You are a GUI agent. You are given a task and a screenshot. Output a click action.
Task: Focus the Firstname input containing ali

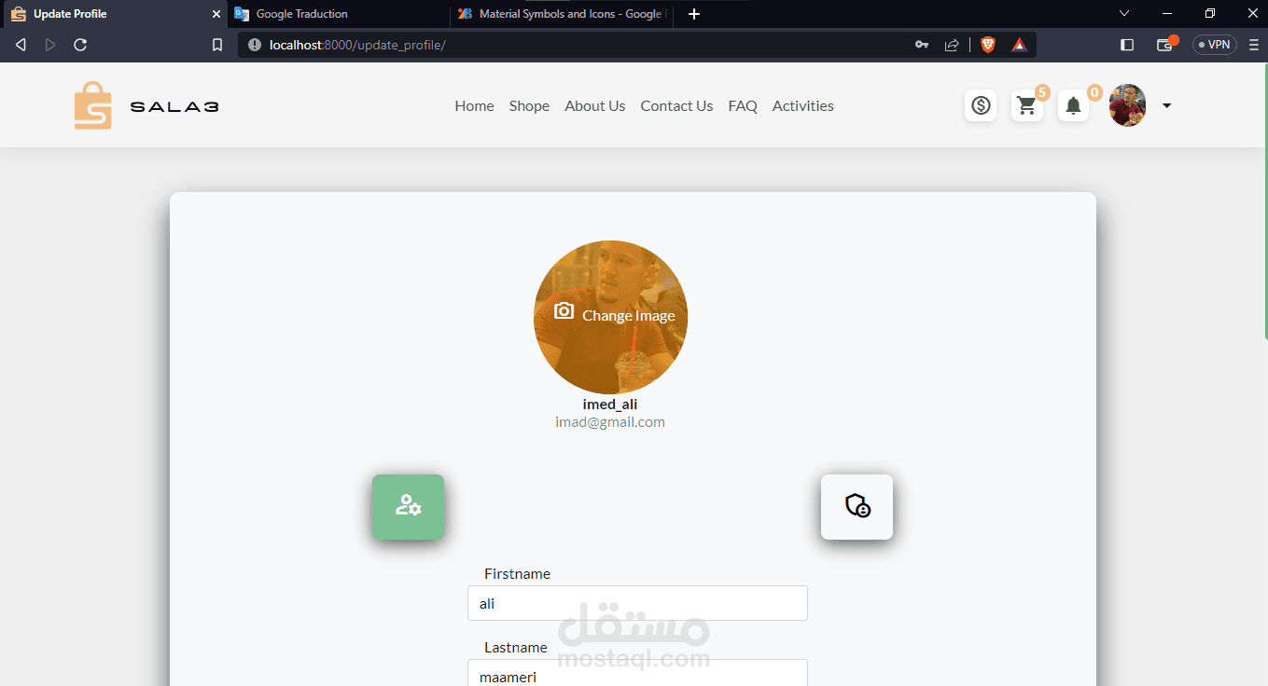(637, 603)
